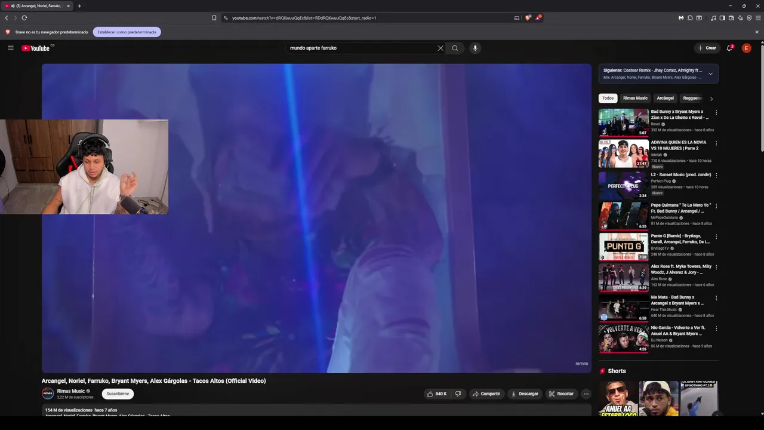Open the Malwarebytes extension icon
The image size is (764, 430).
coord(681,18)
